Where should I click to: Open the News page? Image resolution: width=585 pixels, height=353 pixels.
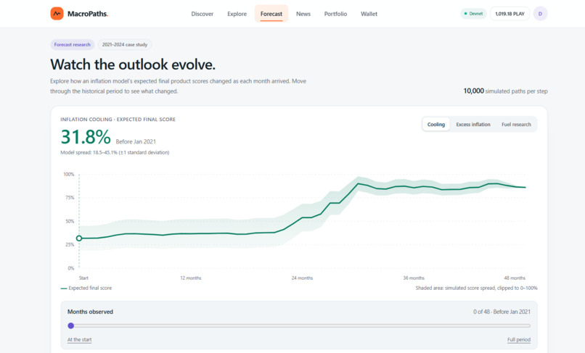coord(303,14)
